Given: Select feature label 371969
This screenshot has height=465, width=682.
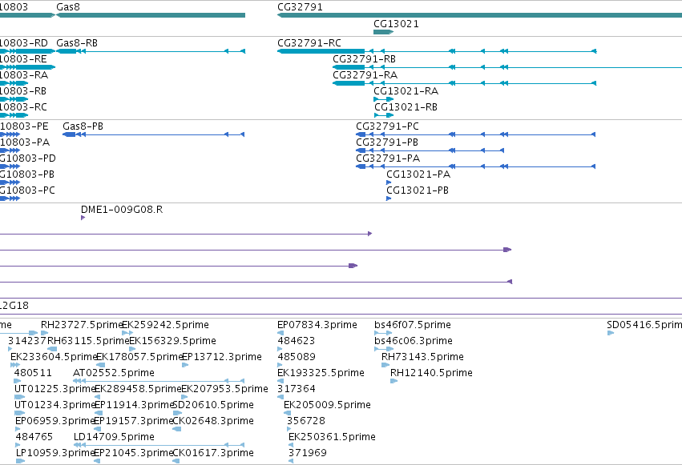Looking at the screenshot, I should (x=307, y=453).
